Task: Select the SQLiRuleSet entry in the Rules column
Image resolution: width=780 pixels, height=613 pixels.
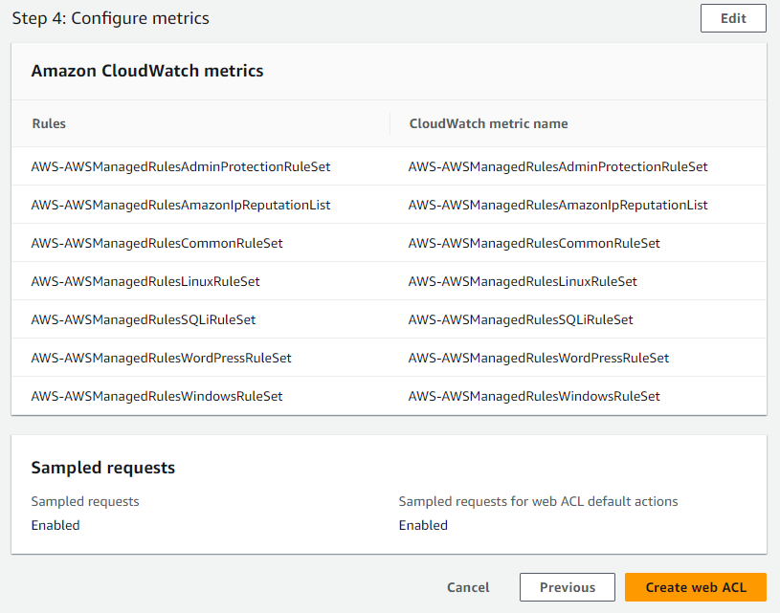Action: (x=144, y=319)
